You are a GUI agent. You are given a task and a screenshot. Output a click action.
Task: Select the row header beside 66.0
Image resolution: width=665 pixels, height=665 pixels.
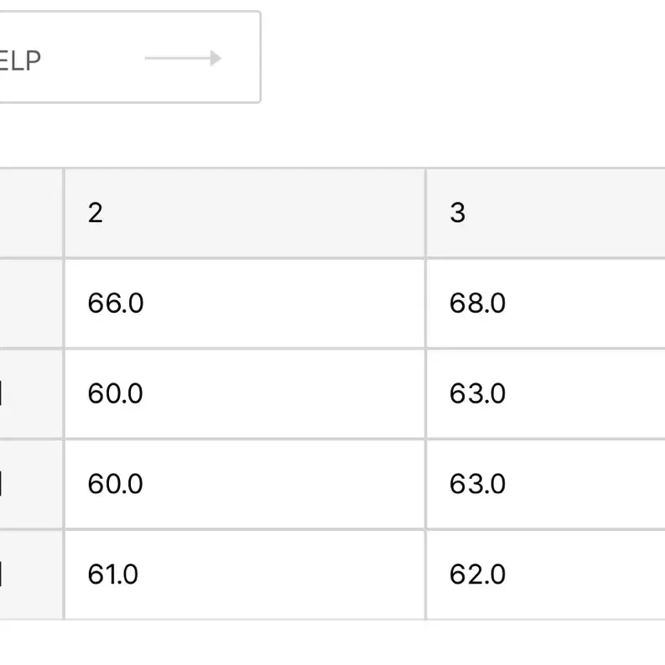(x=31, y=304)
